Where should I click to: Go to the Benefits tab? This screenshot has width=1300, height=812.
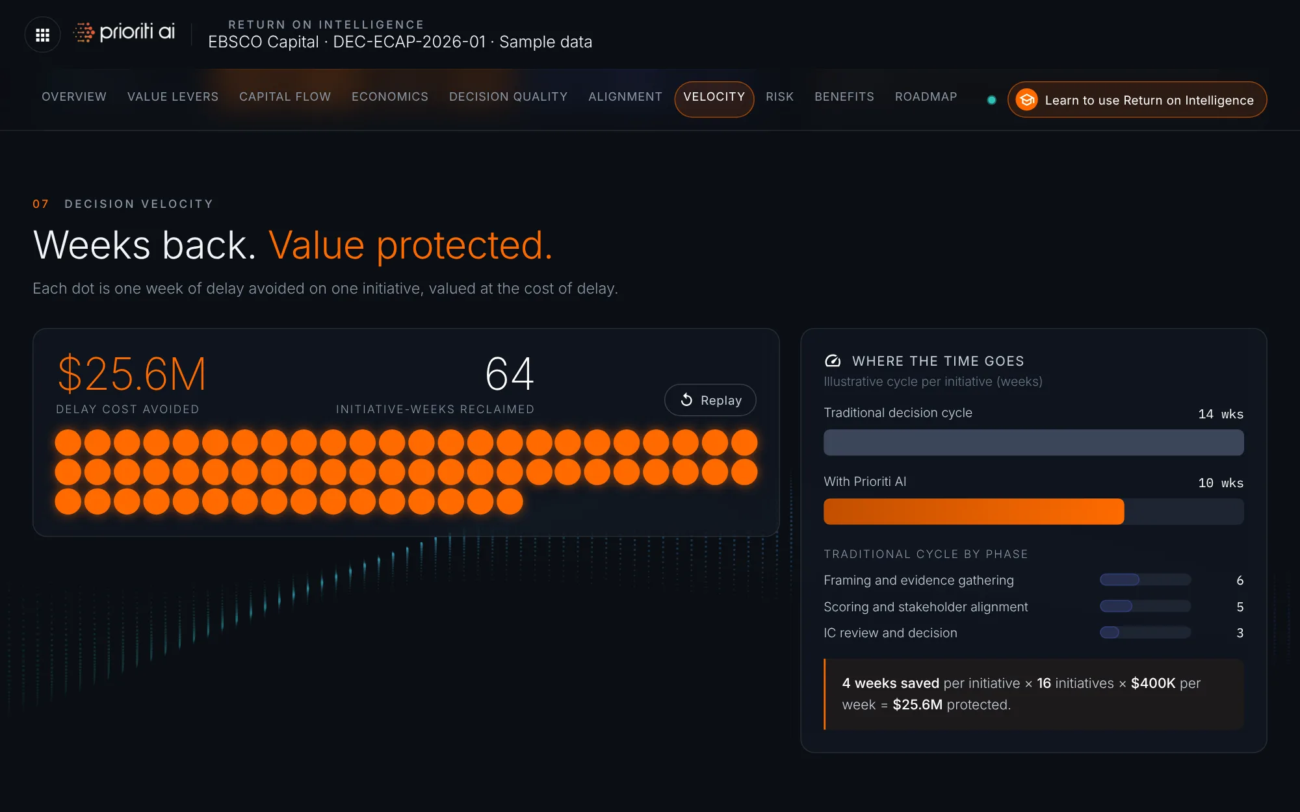tap(844, 97)
